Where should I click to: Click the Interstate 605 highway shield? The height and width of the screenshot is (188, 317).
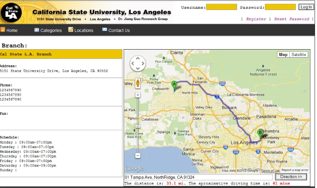(291, 150)
